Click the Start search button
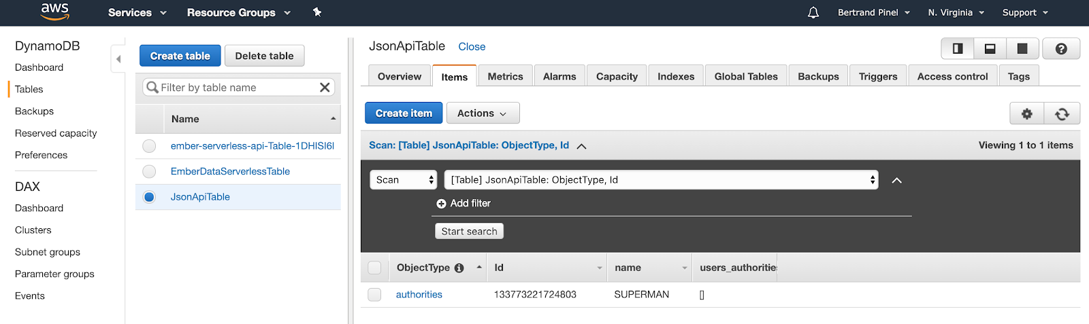 pos(469,232)
